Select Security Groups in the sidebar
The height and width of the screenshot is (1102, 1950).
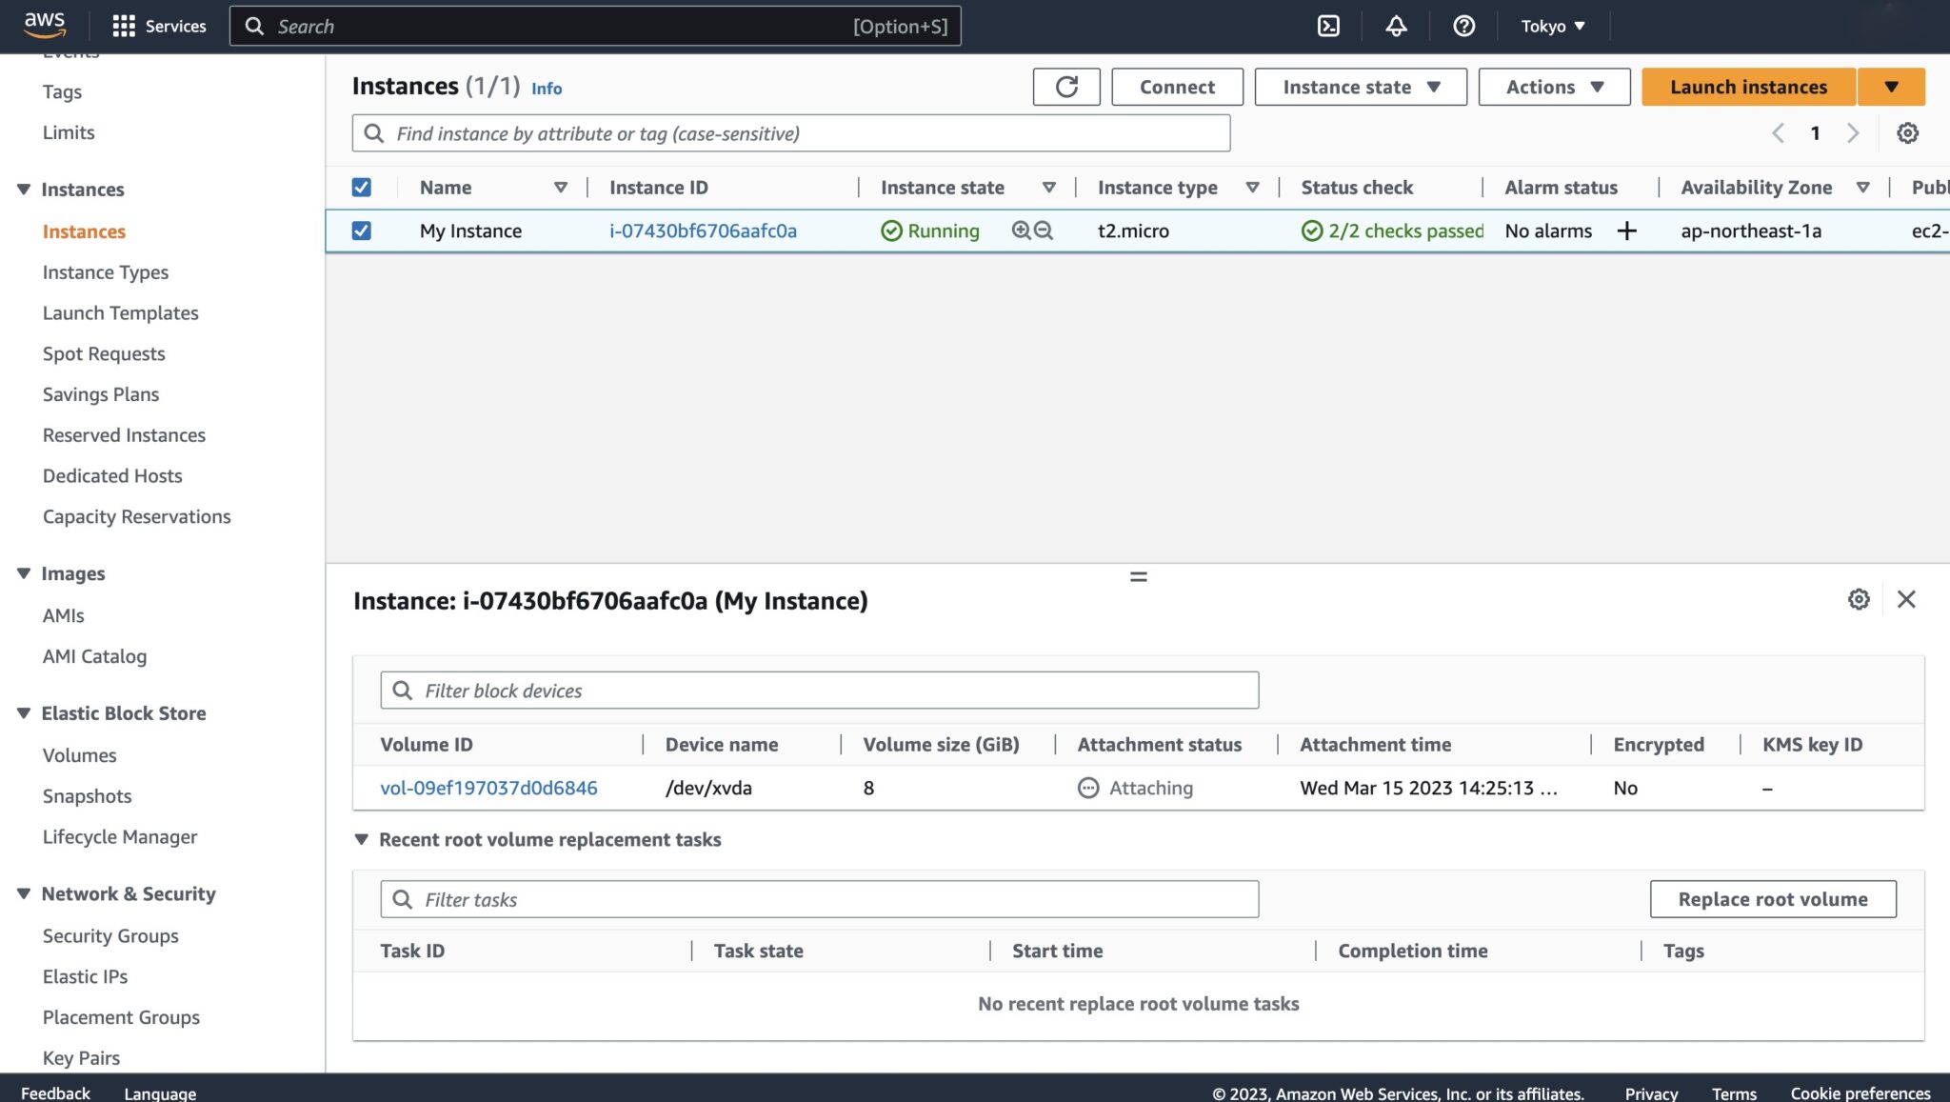109,935
